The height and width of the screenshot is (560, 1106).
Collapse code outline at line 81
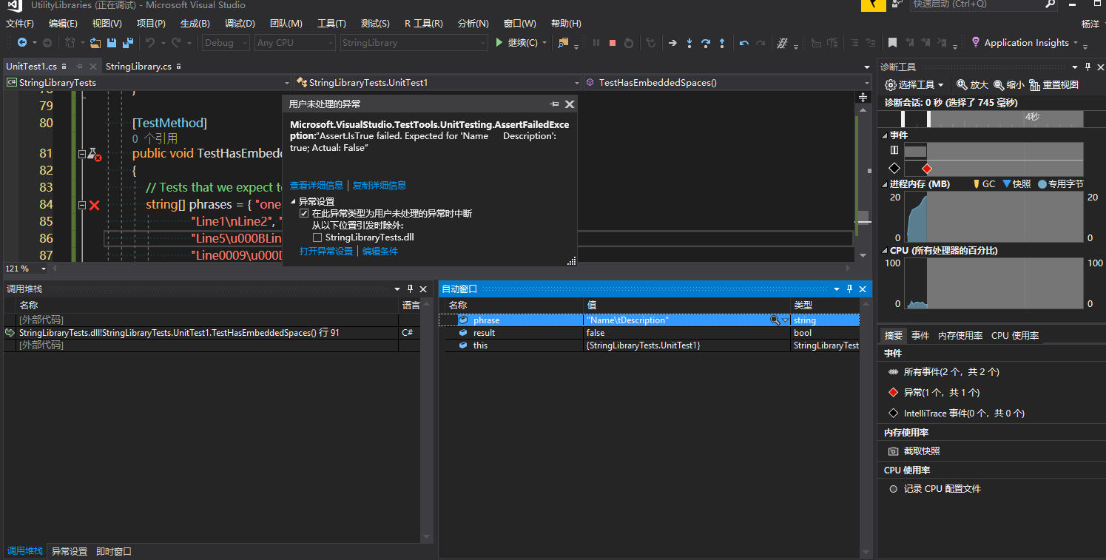(x=82, y=154)
